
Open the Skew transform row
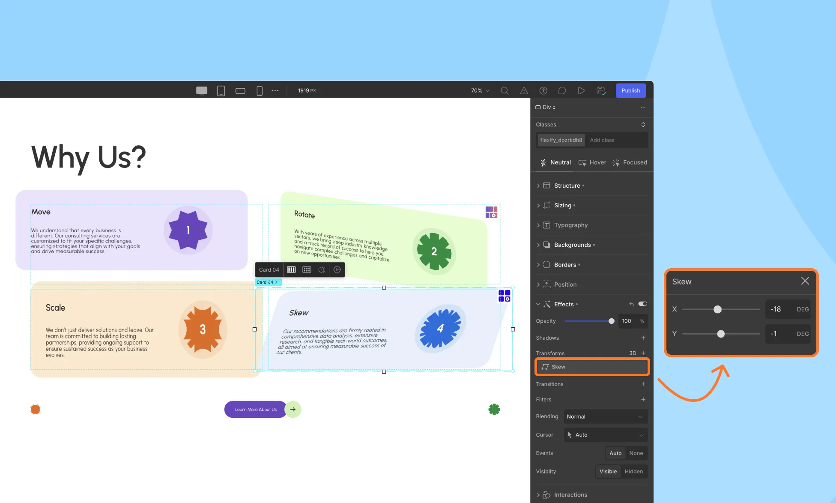(x=592, y=367)
